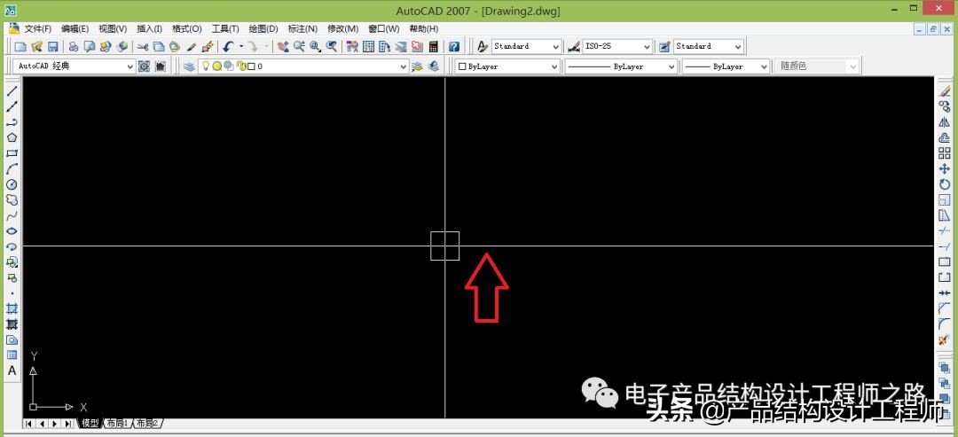Open the 编辑(E) menu
This screenshot has height=437, width=958.
[75, 28]
